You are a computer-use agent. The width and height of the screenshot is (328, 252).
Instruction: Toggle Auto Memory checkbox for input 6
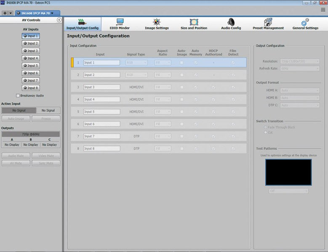[x=196, y=124]
